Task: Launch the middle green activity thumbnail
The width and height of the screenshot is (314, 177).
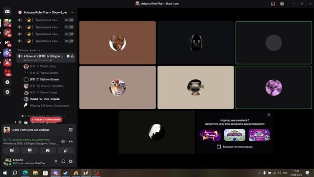Action: click(235, 135)
